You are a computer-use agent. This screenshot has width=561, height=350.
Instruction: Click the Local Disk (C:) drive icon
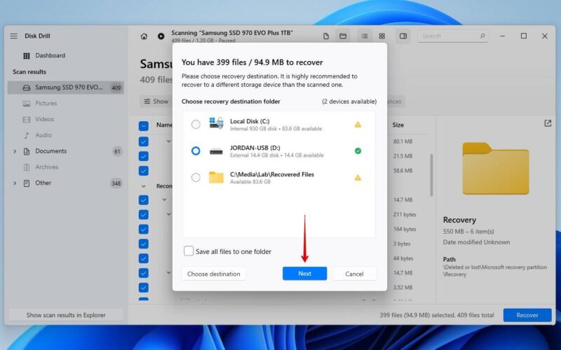tap(216, 124)
